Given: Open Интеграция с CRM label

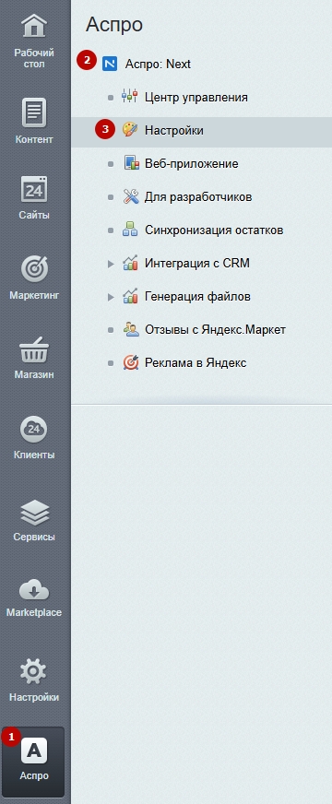Looking at the screenshot, I should [x=197, y=264].
